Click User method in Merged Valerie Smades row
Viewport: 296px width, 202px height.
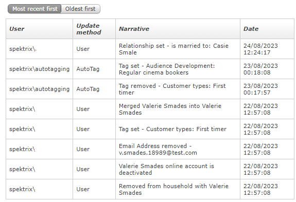(83, 109)
